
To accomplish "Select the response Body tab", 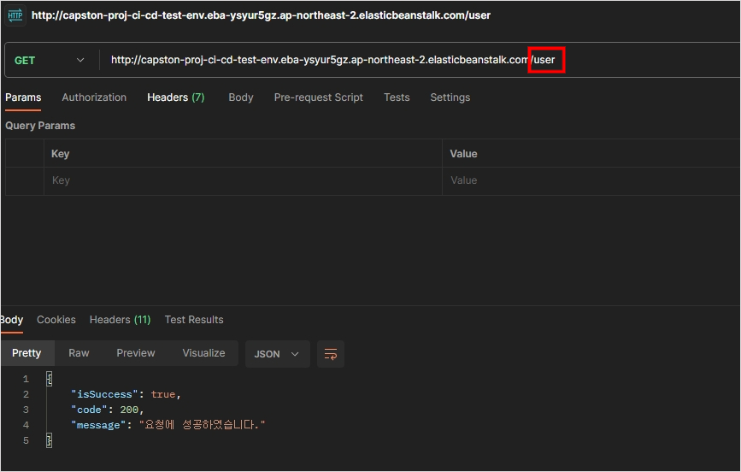I will coord(11,320).
